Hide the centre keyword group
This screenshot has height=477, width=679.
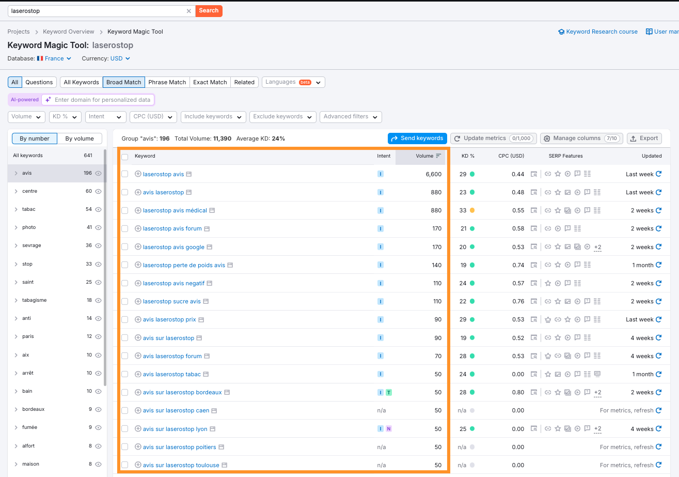98,191
